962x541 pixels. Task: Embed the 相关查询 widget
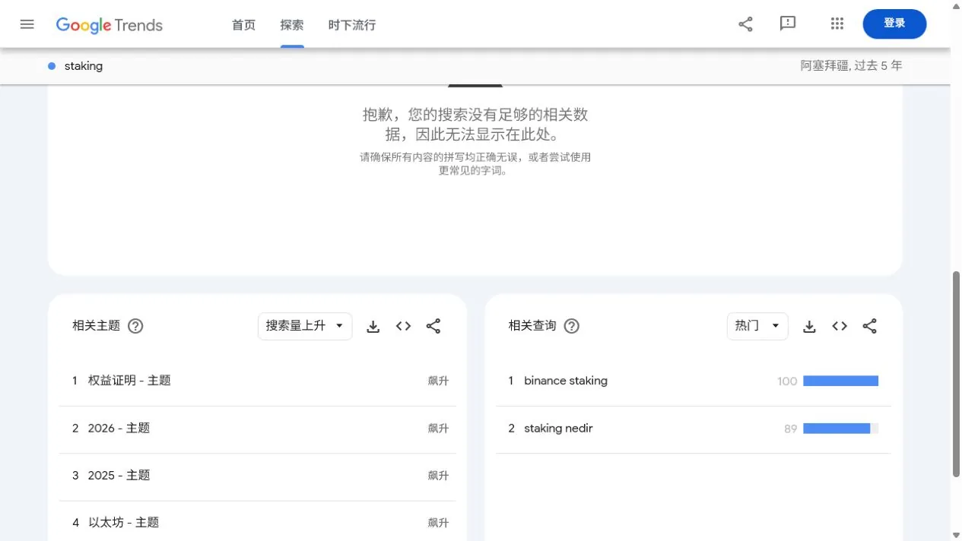tap(840, 326)
